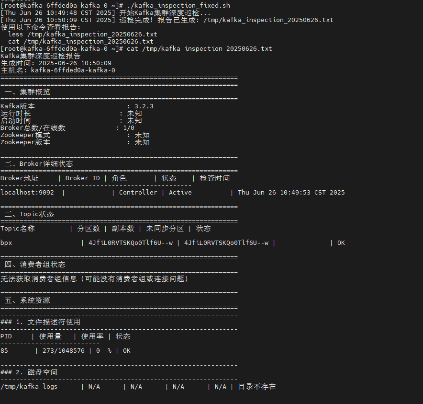Click the check time 'Thu Jun 26 10:49:53 CST 2025'
Viewport: 423px width, 404px height.
click(291, 192)
